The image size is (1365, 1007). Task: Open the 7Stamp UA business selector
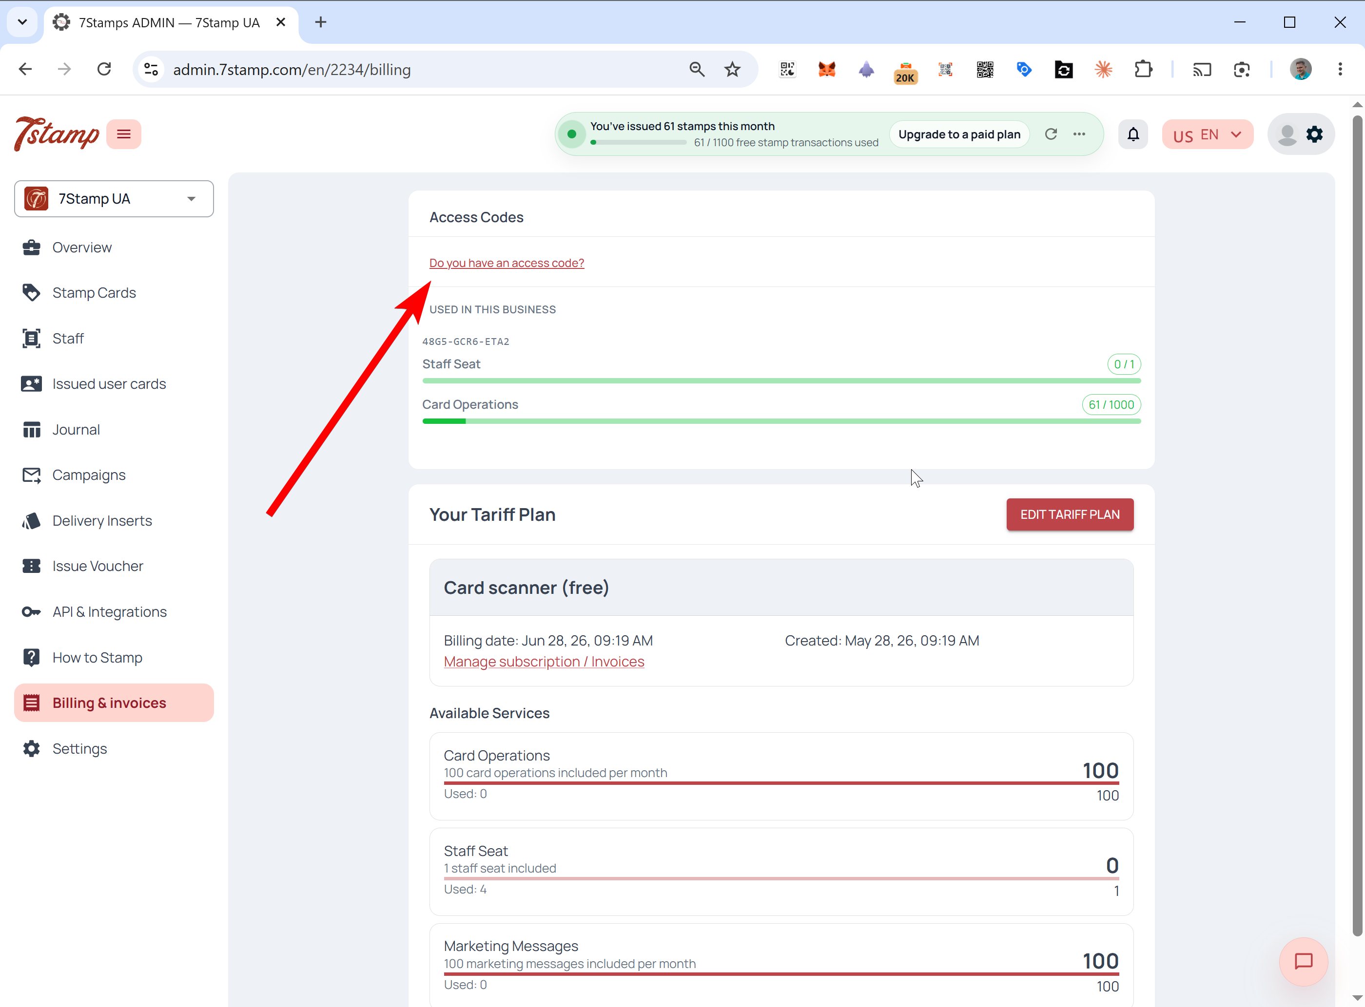click(114, 199)
